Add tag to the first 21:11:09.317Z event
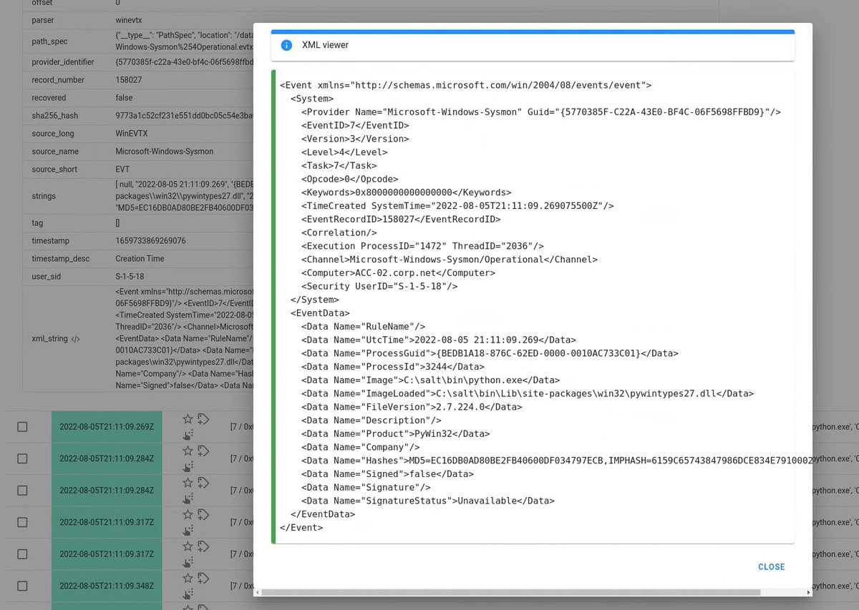 pyautogui.click(x=203, y=514)
